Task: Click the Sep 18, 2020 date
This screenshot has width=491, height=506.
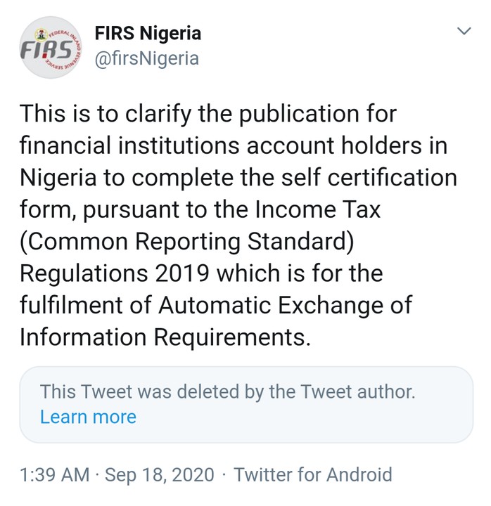Action: pos(159,474)
